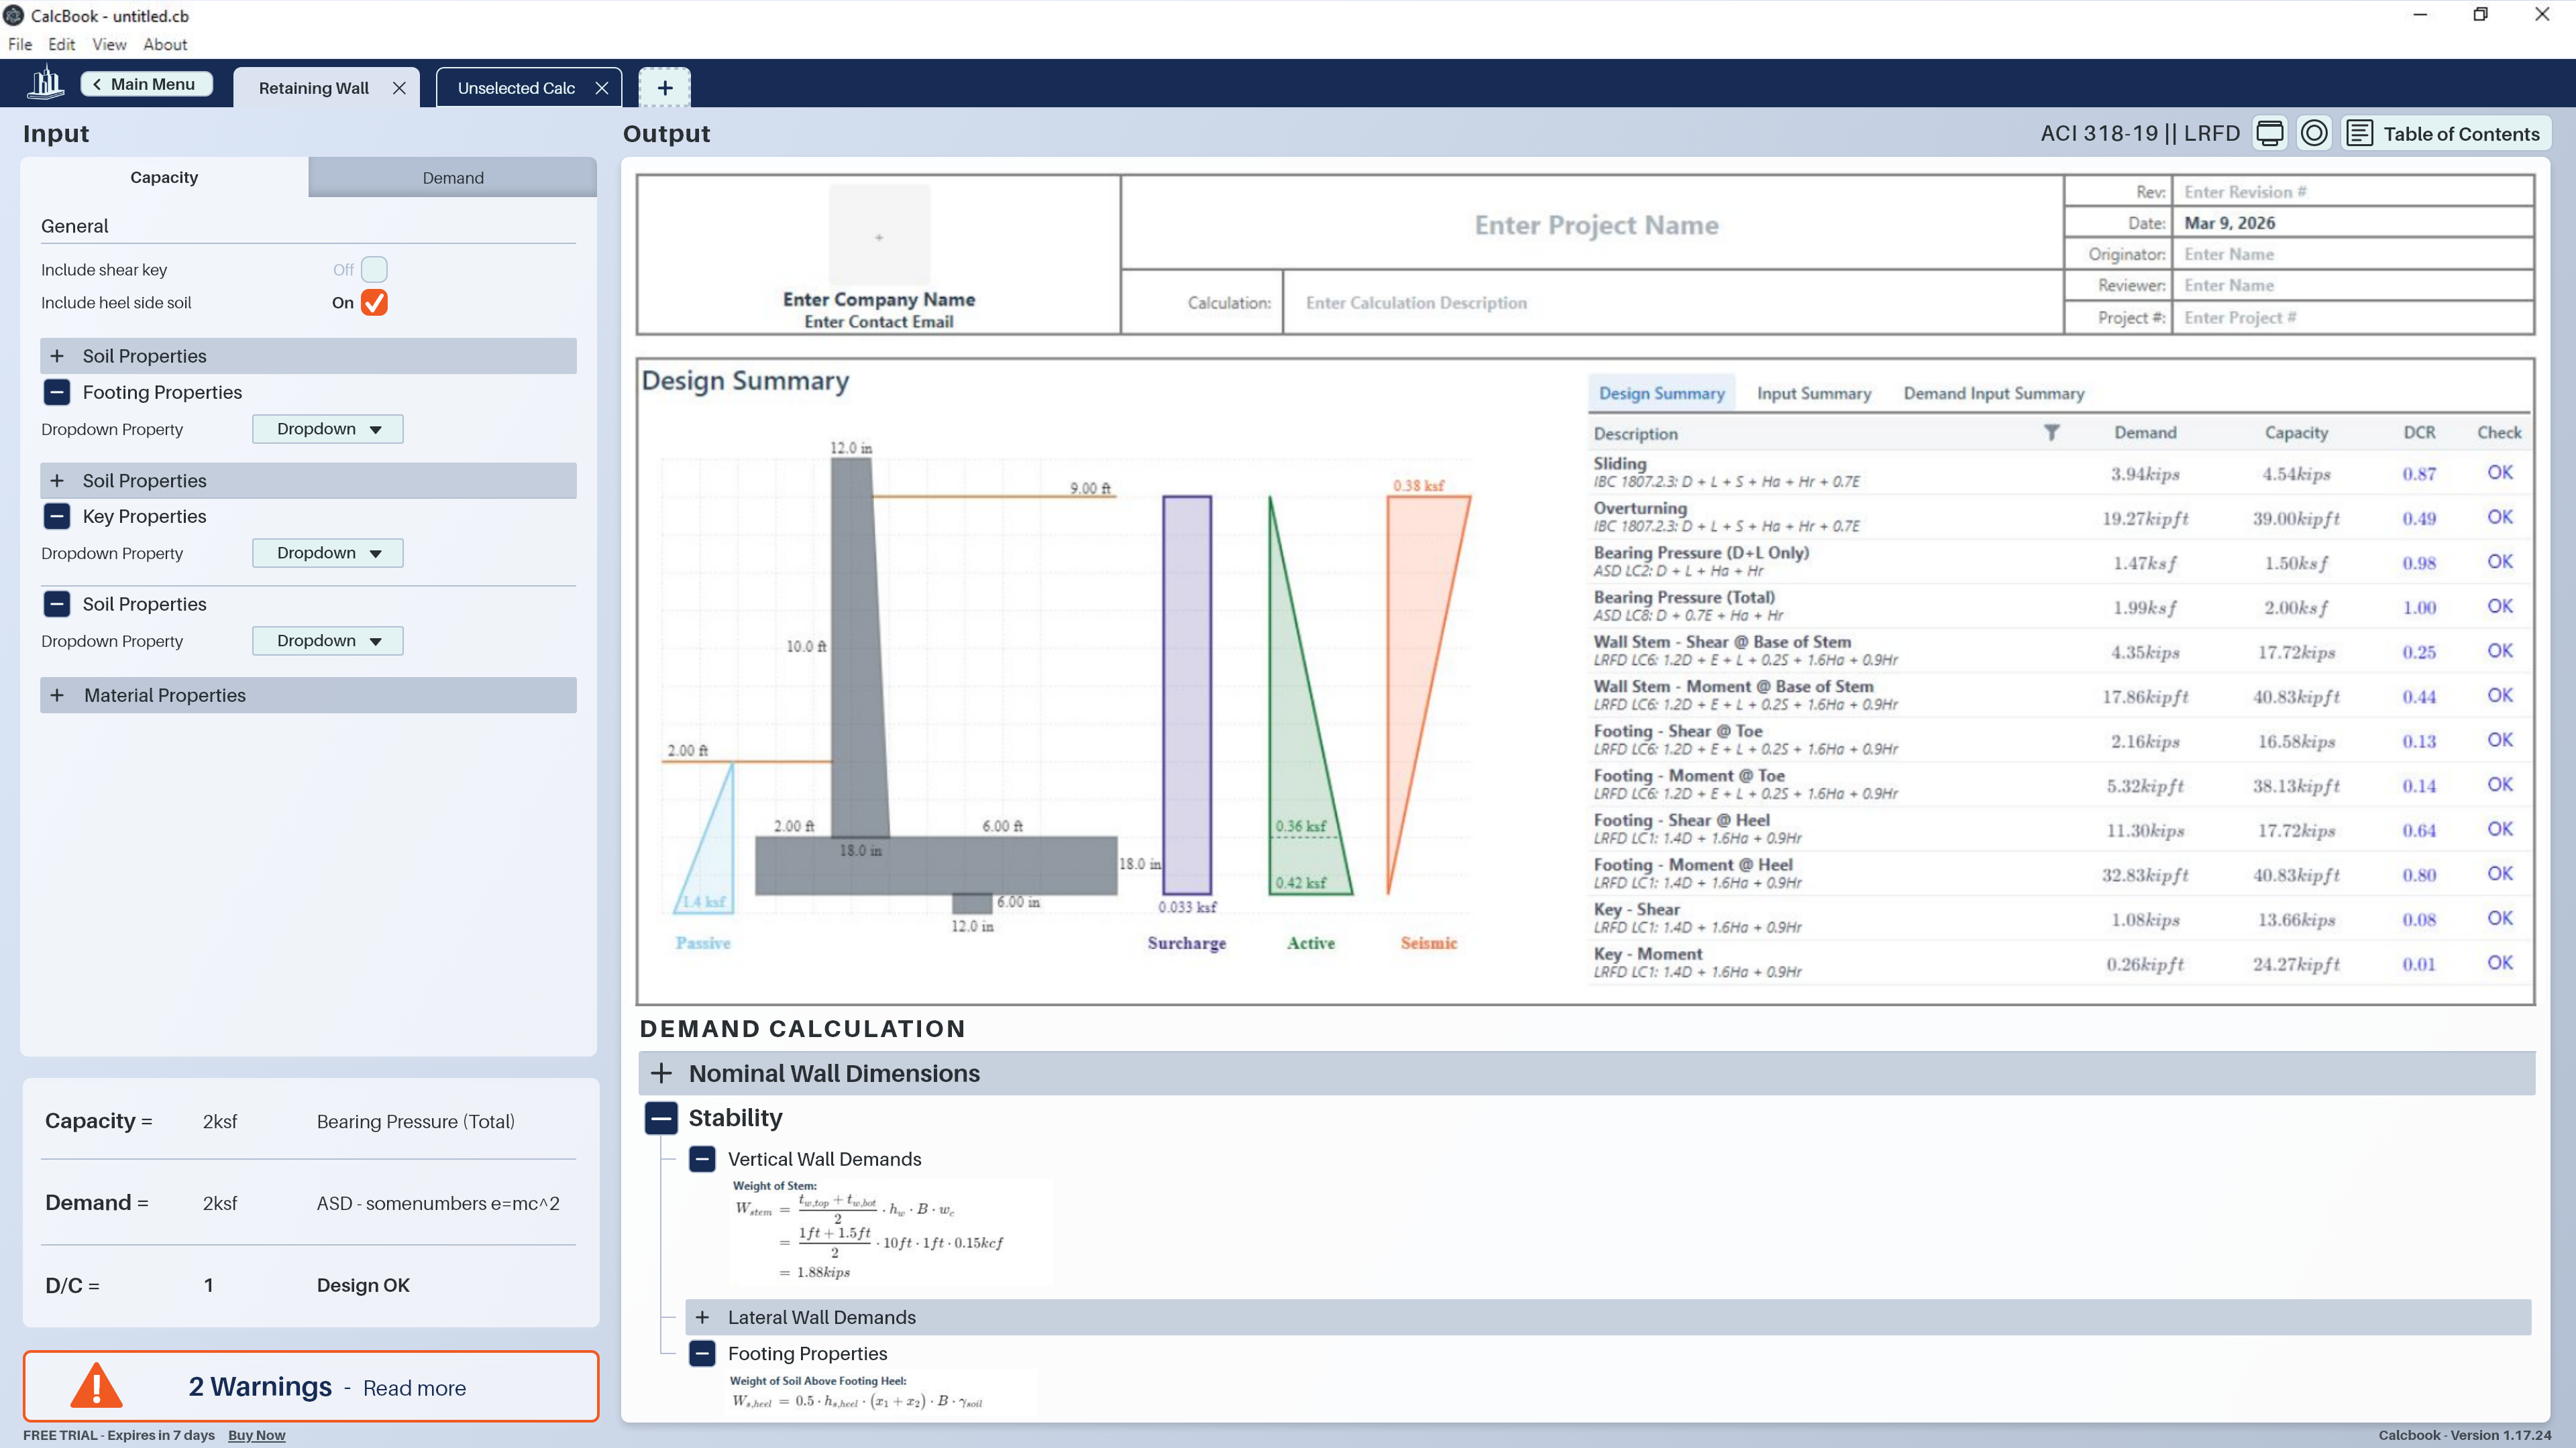Image resolution: width=2576 pixels, height=1448 pixels.
Task: Expand the Material Properties section
Action: pyautogui.click(x=57, y=696)
